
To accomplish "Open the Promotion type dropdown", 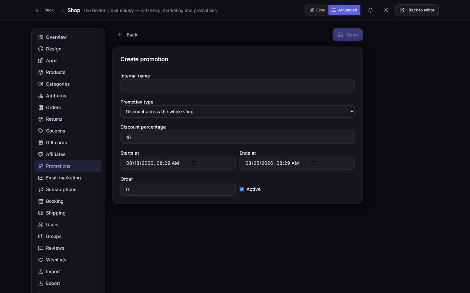I will tap(237, 111).
